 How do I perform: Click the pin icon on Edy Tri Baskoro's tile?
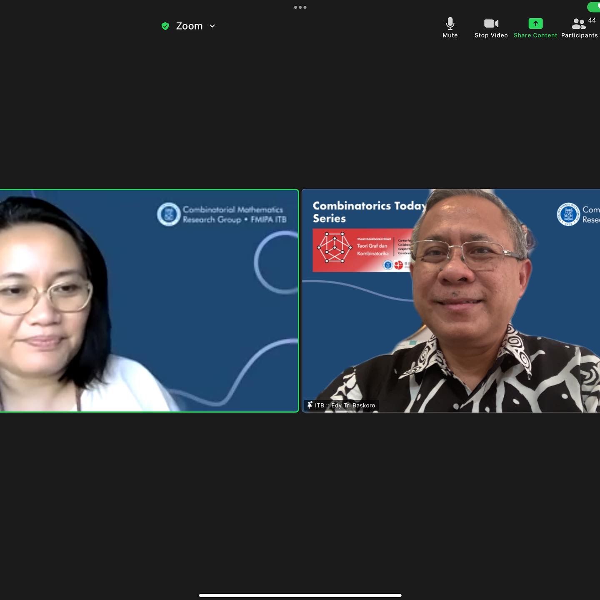point(310,405)
